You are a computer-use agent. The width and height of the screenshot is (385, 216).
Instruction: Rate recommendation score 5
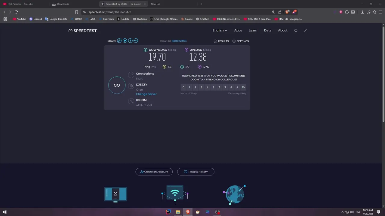pos(213,87)
